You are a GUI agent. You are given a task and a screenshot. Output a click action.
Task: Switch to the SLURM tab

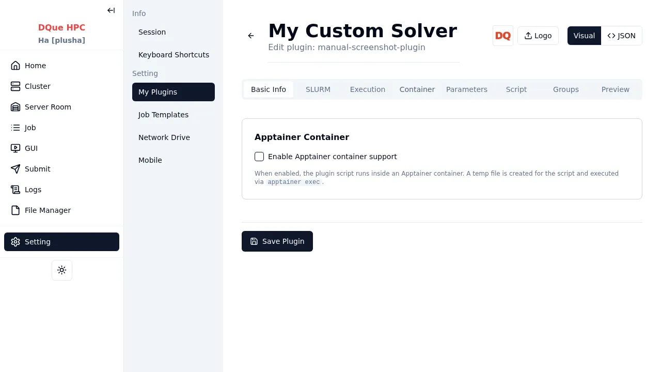point(318,89)
